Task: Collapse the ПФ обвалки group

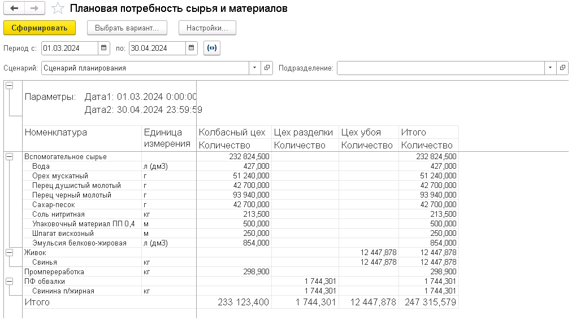Action: click(9, 281)
